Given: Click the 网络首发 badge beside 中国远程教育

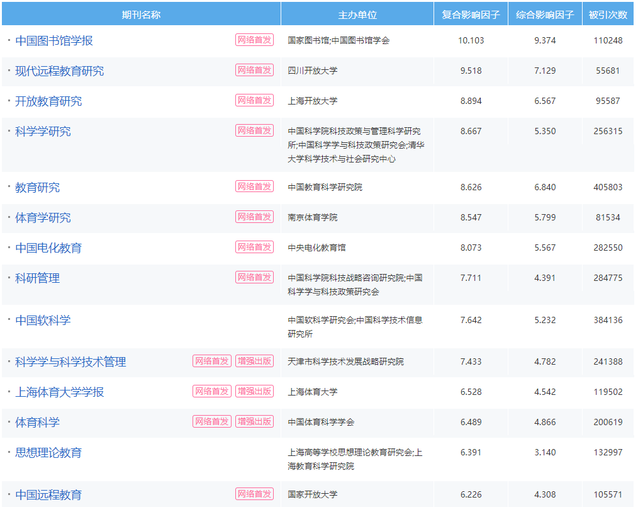Looking at the screenshot, I should click(x=254, y=494).
